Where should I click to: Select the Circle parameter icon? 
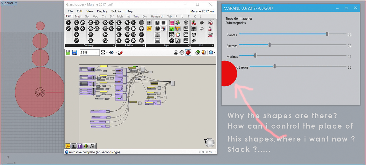[77, 23]
